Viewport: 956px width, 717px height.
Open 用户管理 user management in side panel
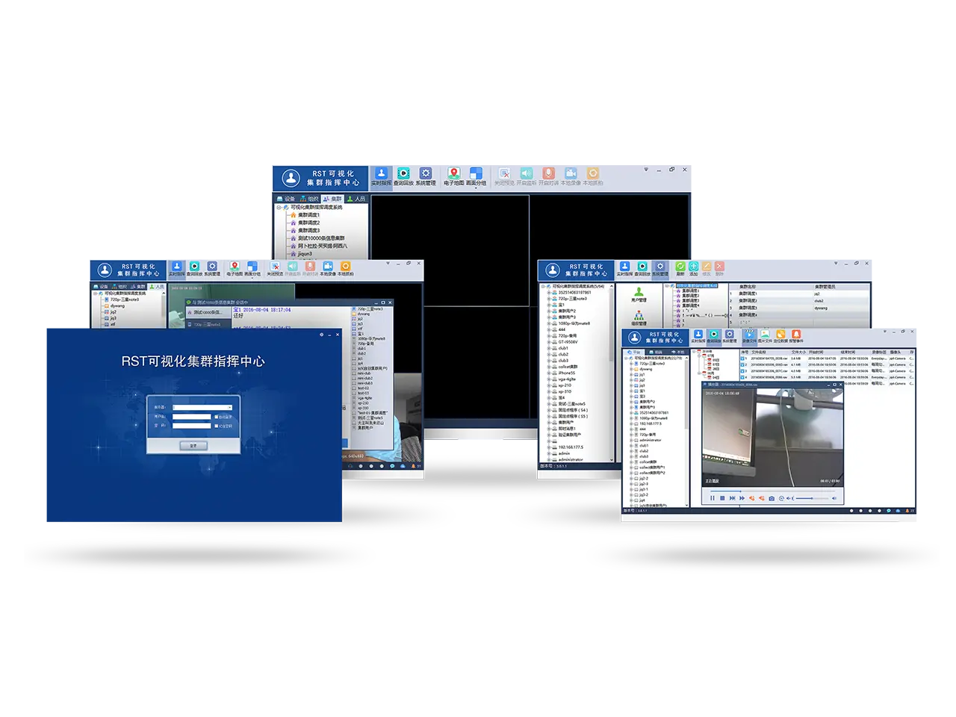click(x=639, y=294)
